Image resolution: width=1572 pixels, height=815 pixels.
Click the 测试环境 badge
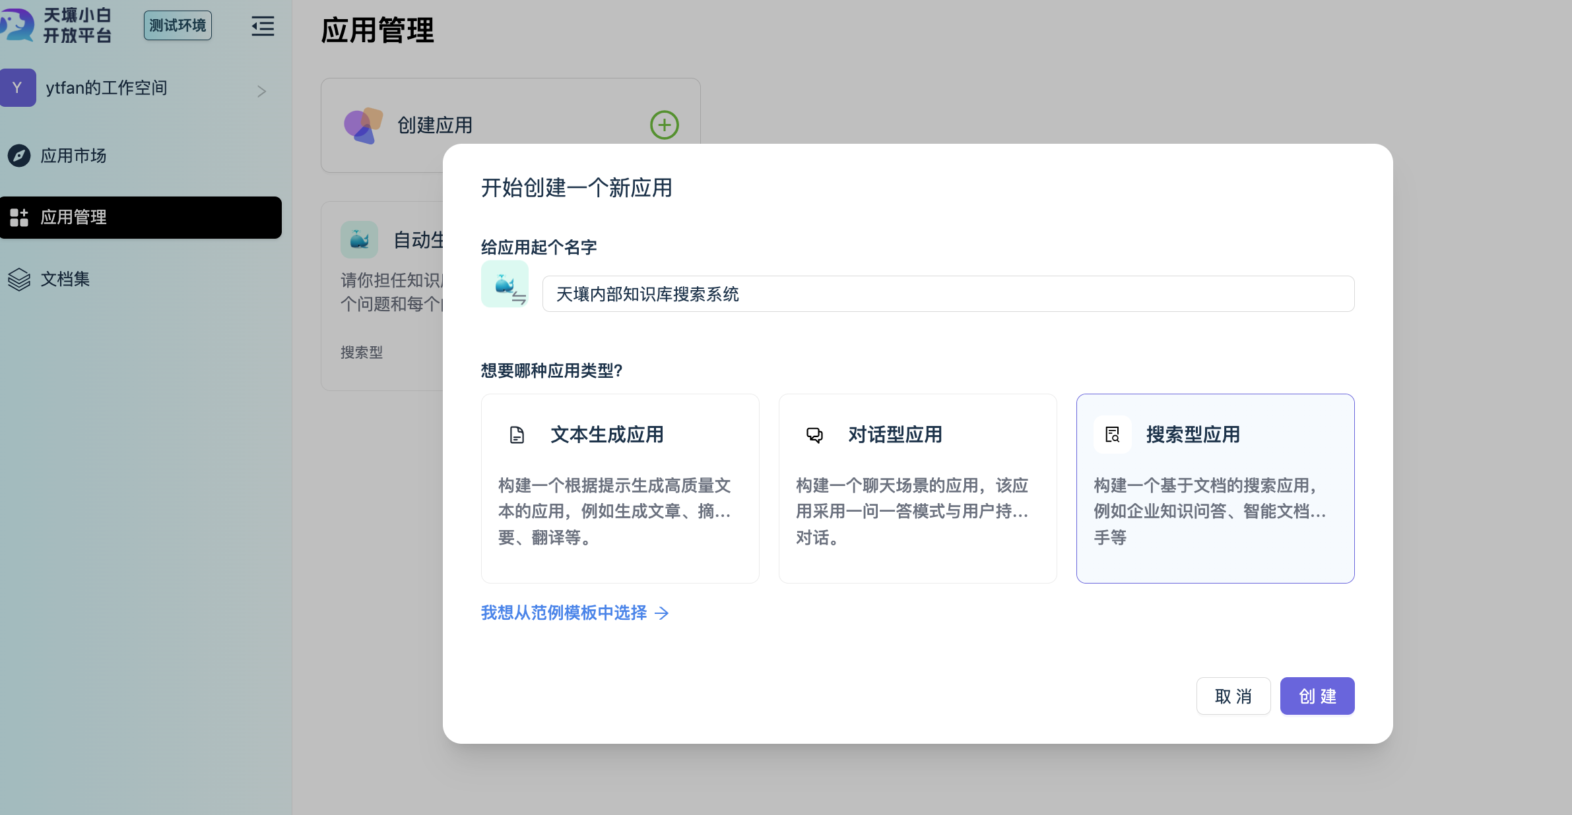[178, 26]
